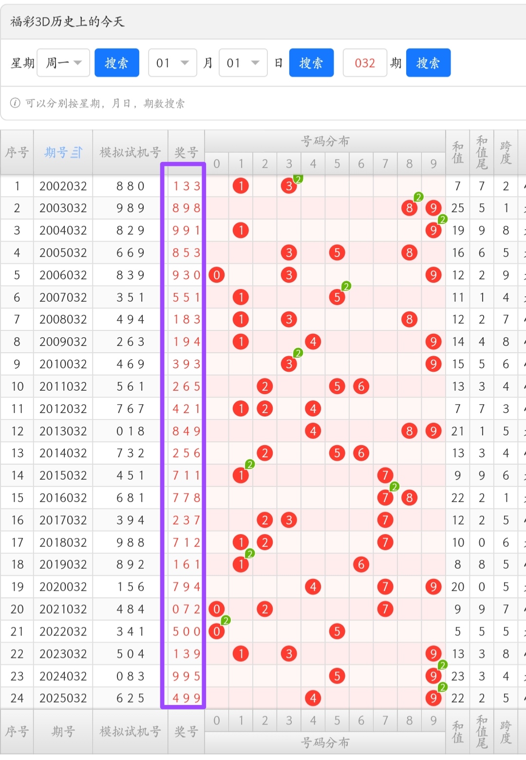Click trial number 8 8 0 in row 1
The image size is (526, 760).
[x=130, y=186]
